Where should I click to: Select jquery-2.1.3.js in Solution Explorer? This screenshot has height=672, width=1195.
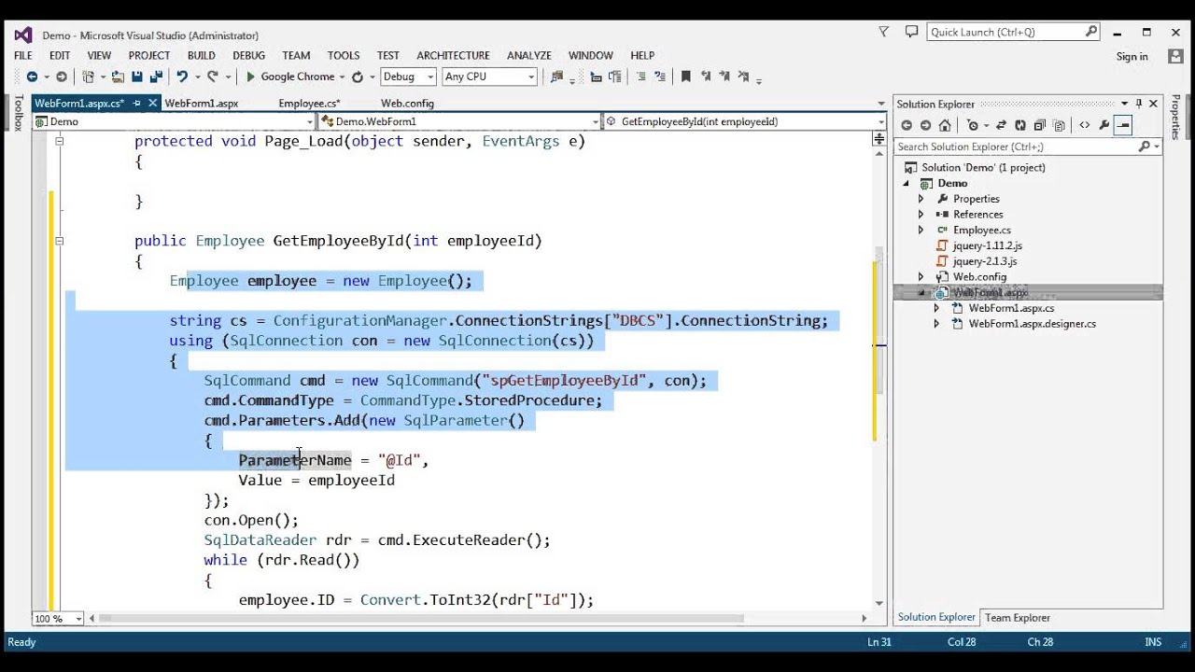point(984,261)
